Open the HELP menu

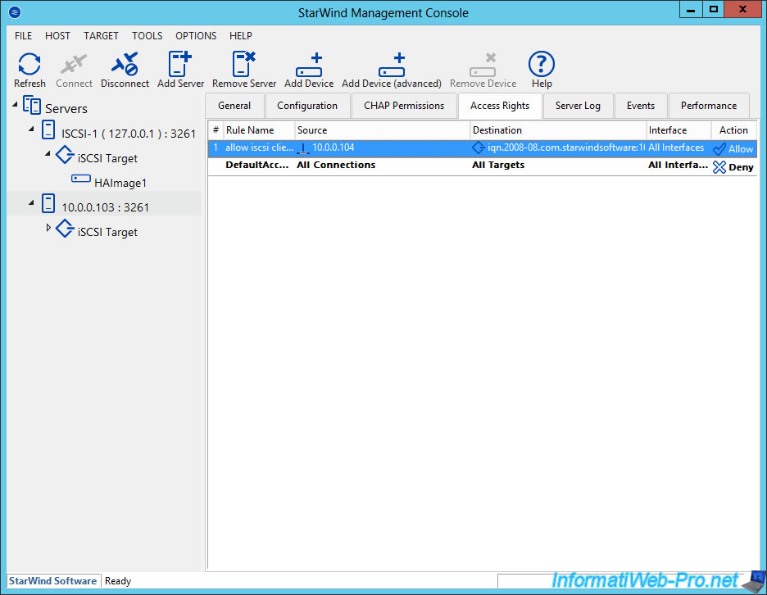(241, 36)
